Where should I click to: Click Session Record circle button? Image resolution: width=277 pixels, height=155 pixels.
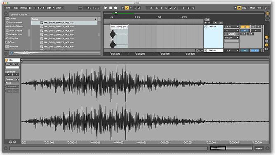click(139, 8)
